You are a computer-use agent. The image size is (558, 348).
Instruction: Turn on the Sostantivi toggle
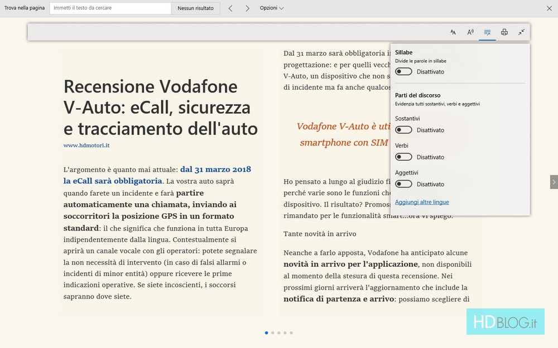click(403, 130)
